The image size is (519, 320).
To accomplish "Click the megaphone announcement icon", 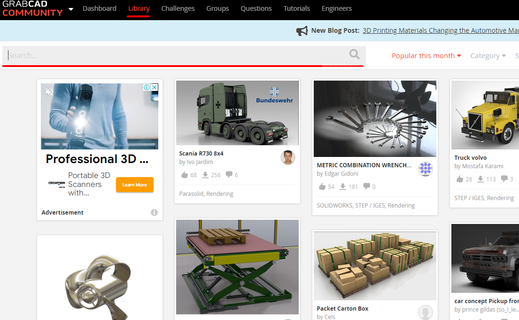I will (302, 31).
